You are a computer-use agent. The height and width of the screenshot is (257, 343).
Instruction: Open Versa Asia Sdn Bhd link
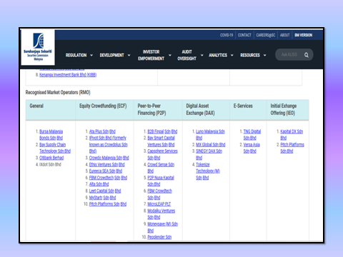click(252, 148)
